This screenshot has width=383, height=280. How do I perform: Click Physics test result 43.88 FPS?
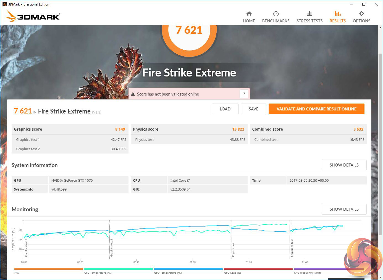238,140
